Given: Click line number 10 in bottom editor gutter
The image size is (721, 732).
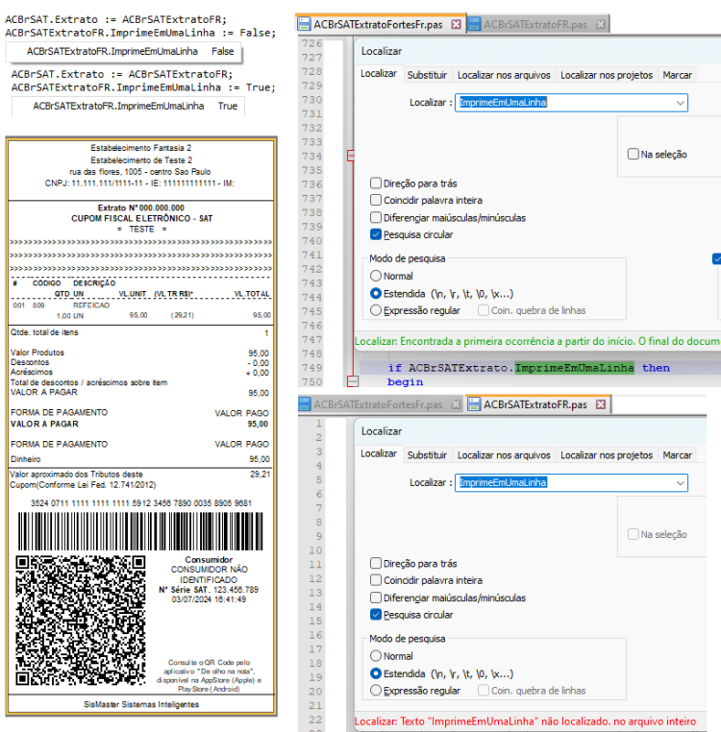Looking at the screenshot, I should pos(315,549).
